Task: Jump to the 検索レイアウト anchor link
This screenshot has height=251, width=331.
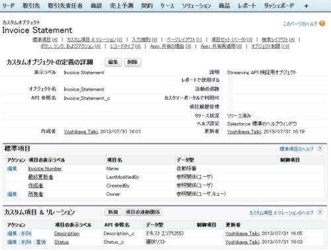Action: pyautogui.click(x=278, y=40)
